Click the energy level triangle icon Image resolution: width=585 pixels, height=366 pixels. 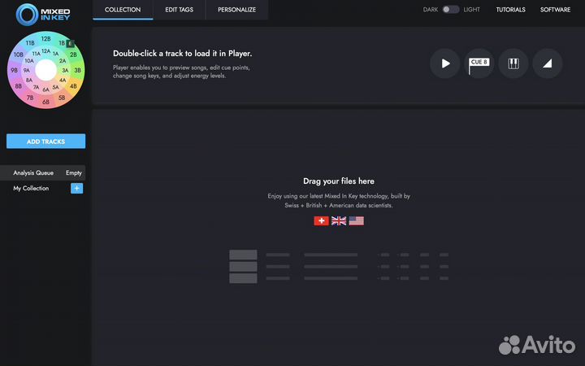point(548,63)
